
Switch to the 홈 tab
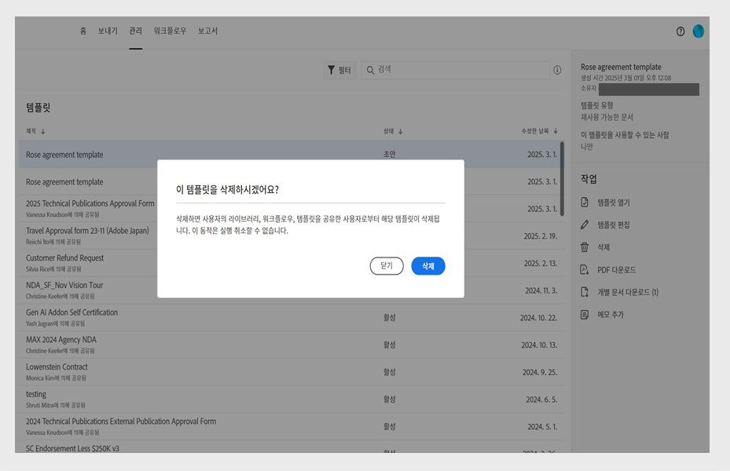click(x=85, y=31)
